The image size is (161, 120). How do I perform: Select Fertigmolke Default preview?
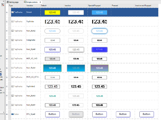[52, 40]
